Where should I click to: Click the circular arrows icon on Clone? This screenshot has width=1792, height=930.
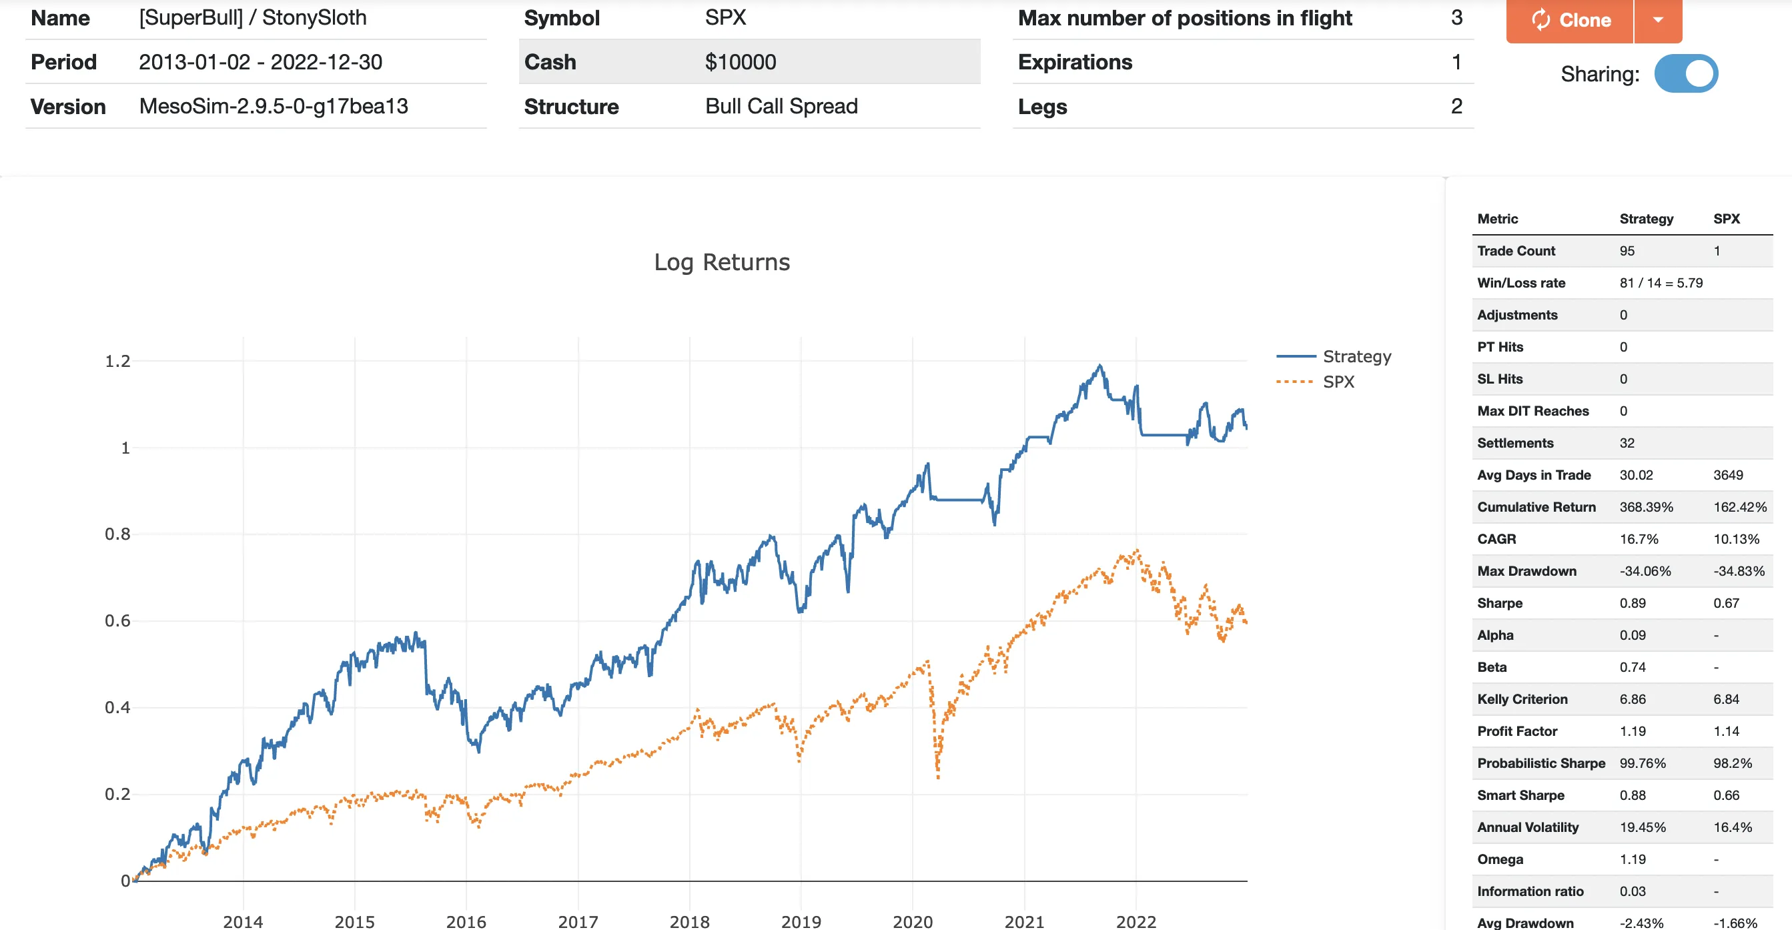coord(1540,19)
